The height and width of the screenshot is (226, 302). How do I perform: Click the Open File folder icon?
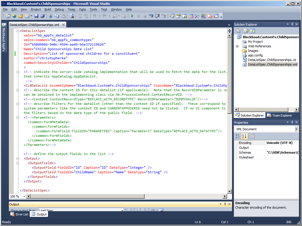point(20,16)
